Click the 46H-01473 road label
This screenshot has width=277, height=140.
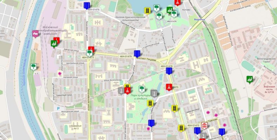(87, 57)
